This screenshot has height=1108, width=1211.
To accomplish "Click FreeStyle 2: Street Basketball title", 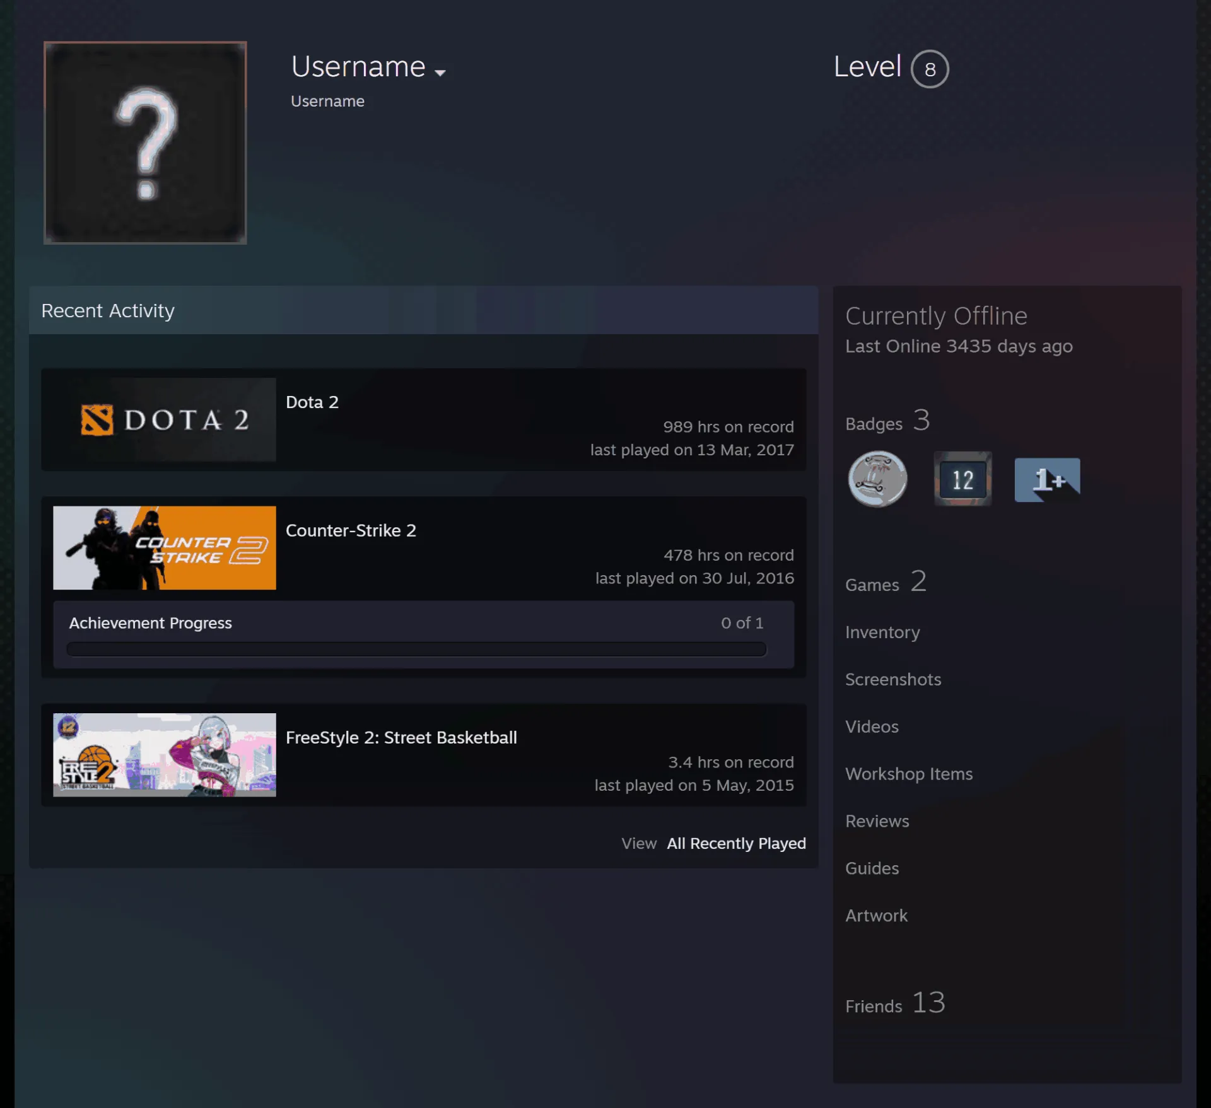I will (401, 737).
